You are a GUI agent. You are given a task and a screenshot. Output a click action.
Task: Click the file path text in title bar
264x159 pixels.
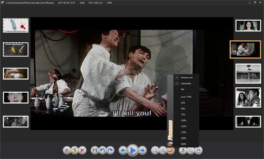point(30,3)
